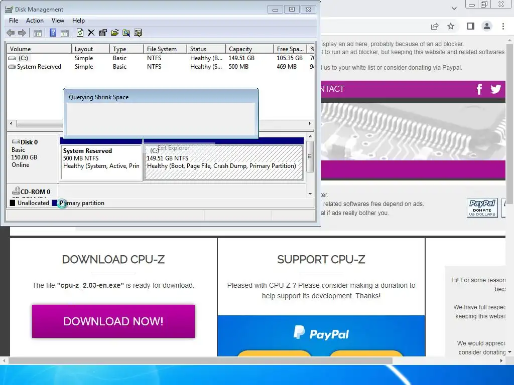The height and width of the screenshot is (385, 514).
Task: Click the 469 MB free space cell
Action: click(x=287, y=67)
